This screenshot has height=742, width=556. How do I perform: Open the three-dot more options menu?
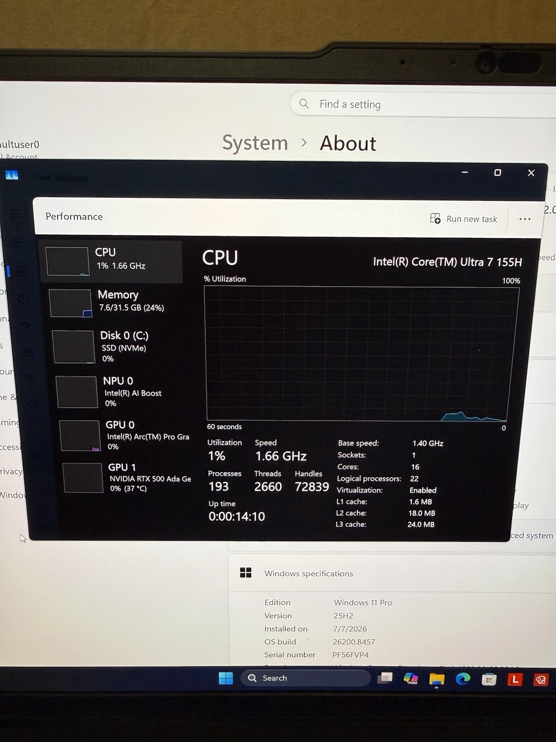524,219
